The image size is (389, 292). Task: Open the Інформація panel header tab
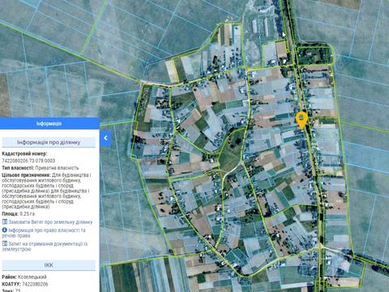(49, 123)
